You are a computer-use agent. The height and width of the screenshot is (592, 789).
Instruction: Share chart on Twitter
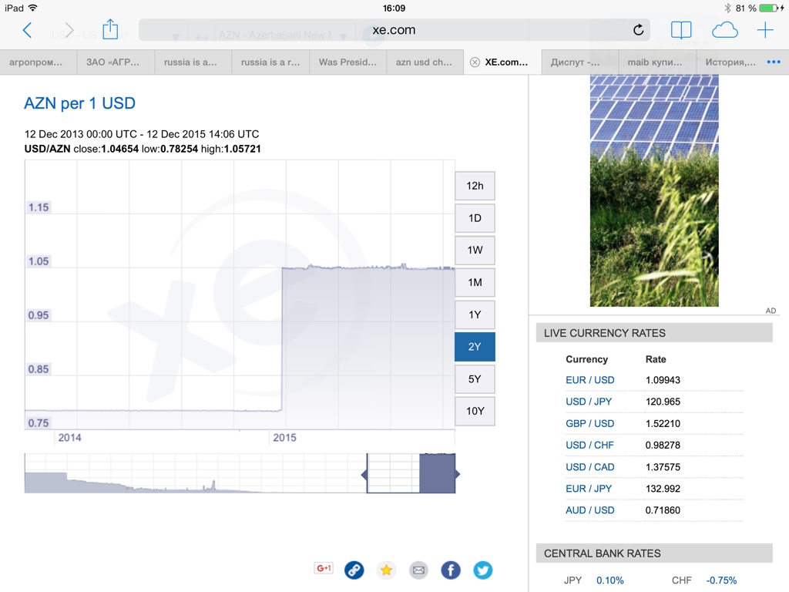[483, 570]
